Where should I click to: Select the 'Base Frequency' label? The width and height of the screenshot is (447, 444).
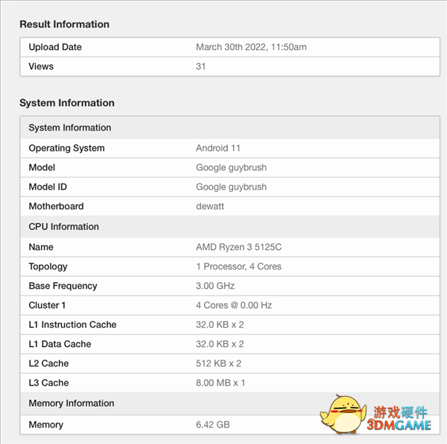63,286
